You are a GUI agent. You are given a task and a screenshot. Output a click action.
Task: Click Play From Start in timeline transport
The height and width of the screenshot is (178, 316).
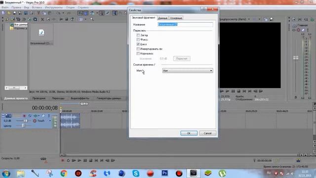pyautogui.click(x=74, y=160)
